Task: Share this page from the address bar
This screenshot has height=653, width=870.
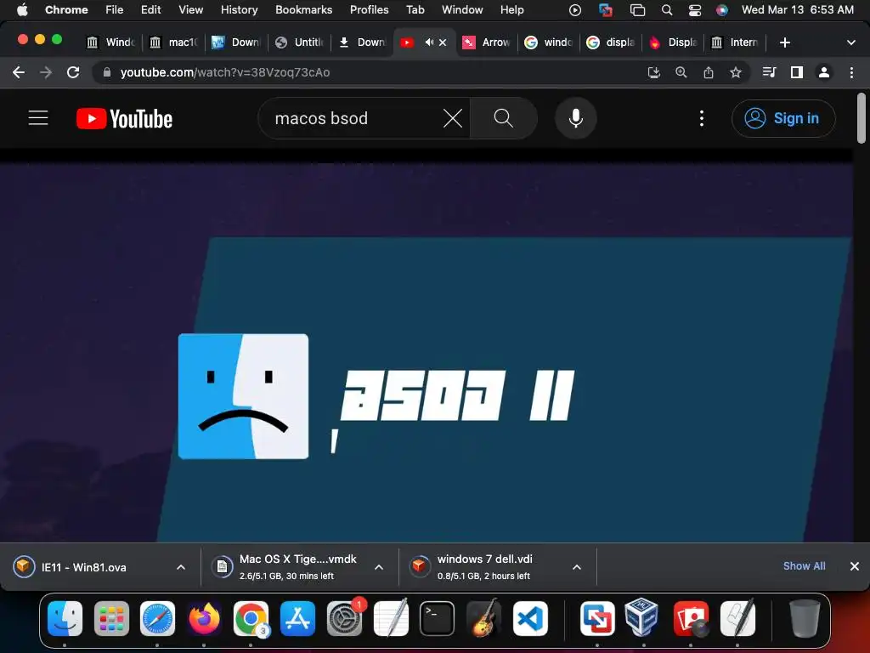Action: pyautogui.click(x=709, y=72)
